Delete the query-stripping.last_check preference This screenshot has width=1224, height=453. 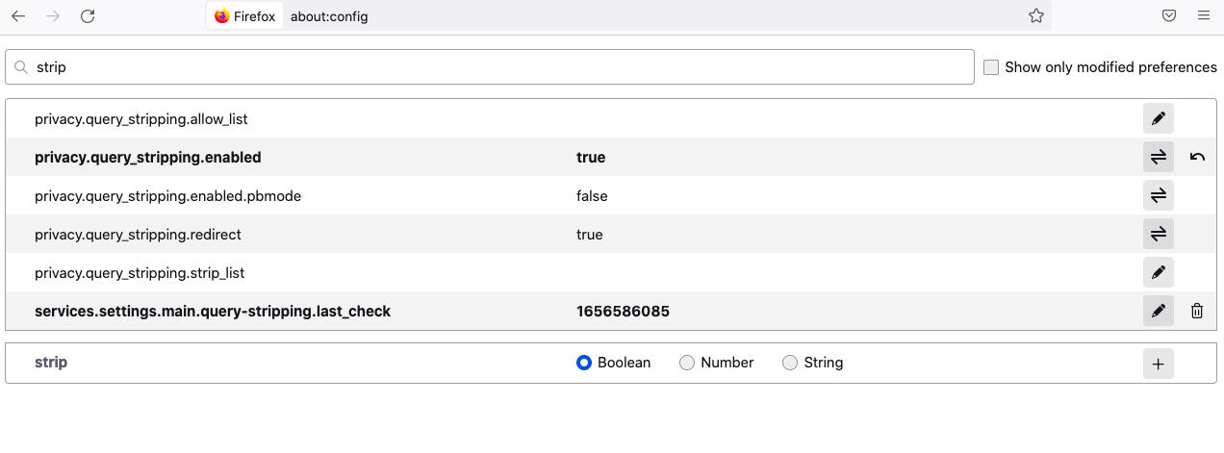pos(1197,311)
